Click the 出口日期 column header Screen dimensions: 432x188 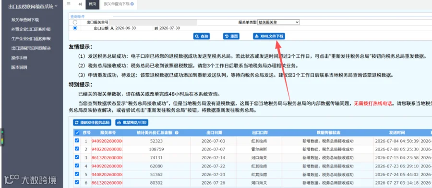pos(214,133)
